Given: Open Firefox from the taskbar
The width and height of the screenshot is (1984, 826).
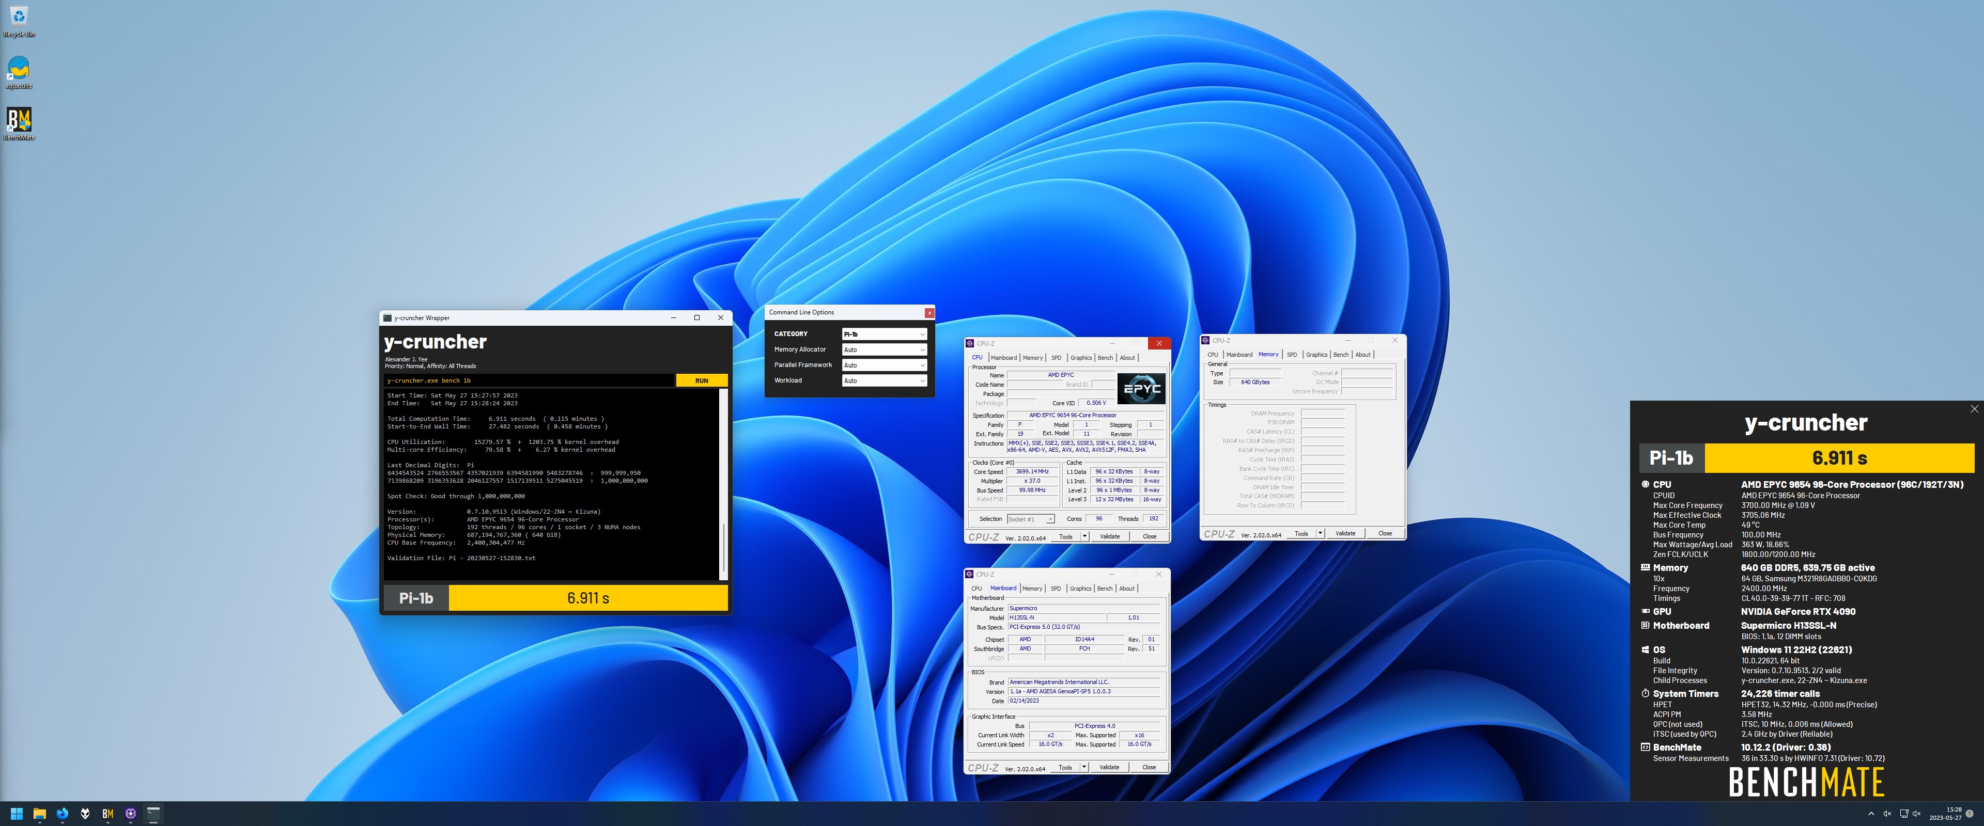Looking at the screenshot, I should click(63, 813).
